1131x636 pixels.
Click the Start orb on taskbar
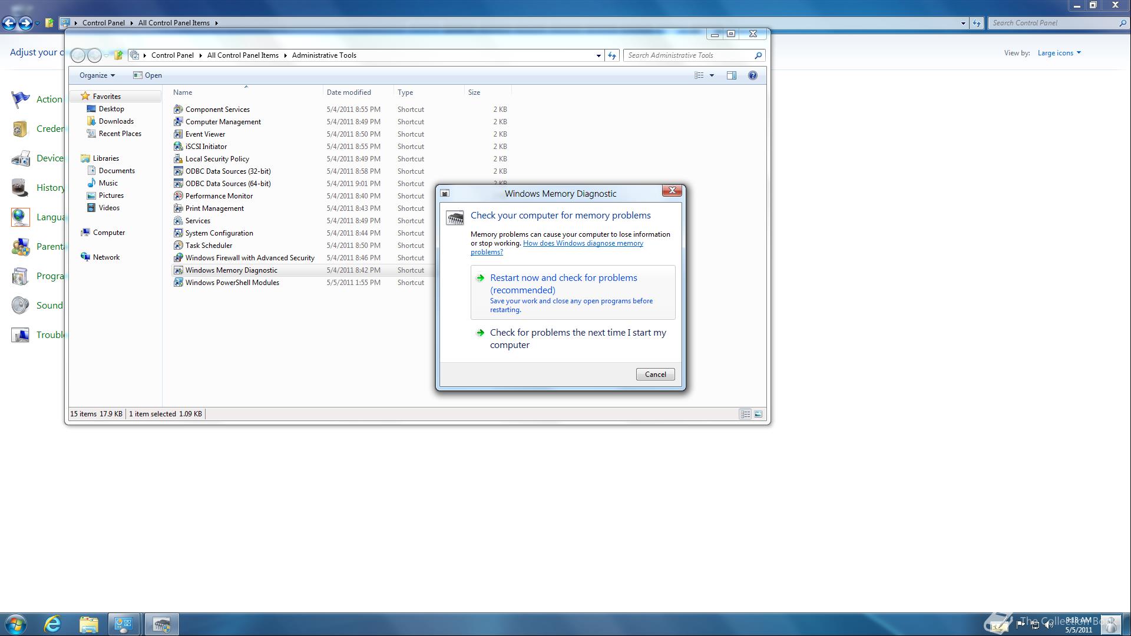[16, 624]
